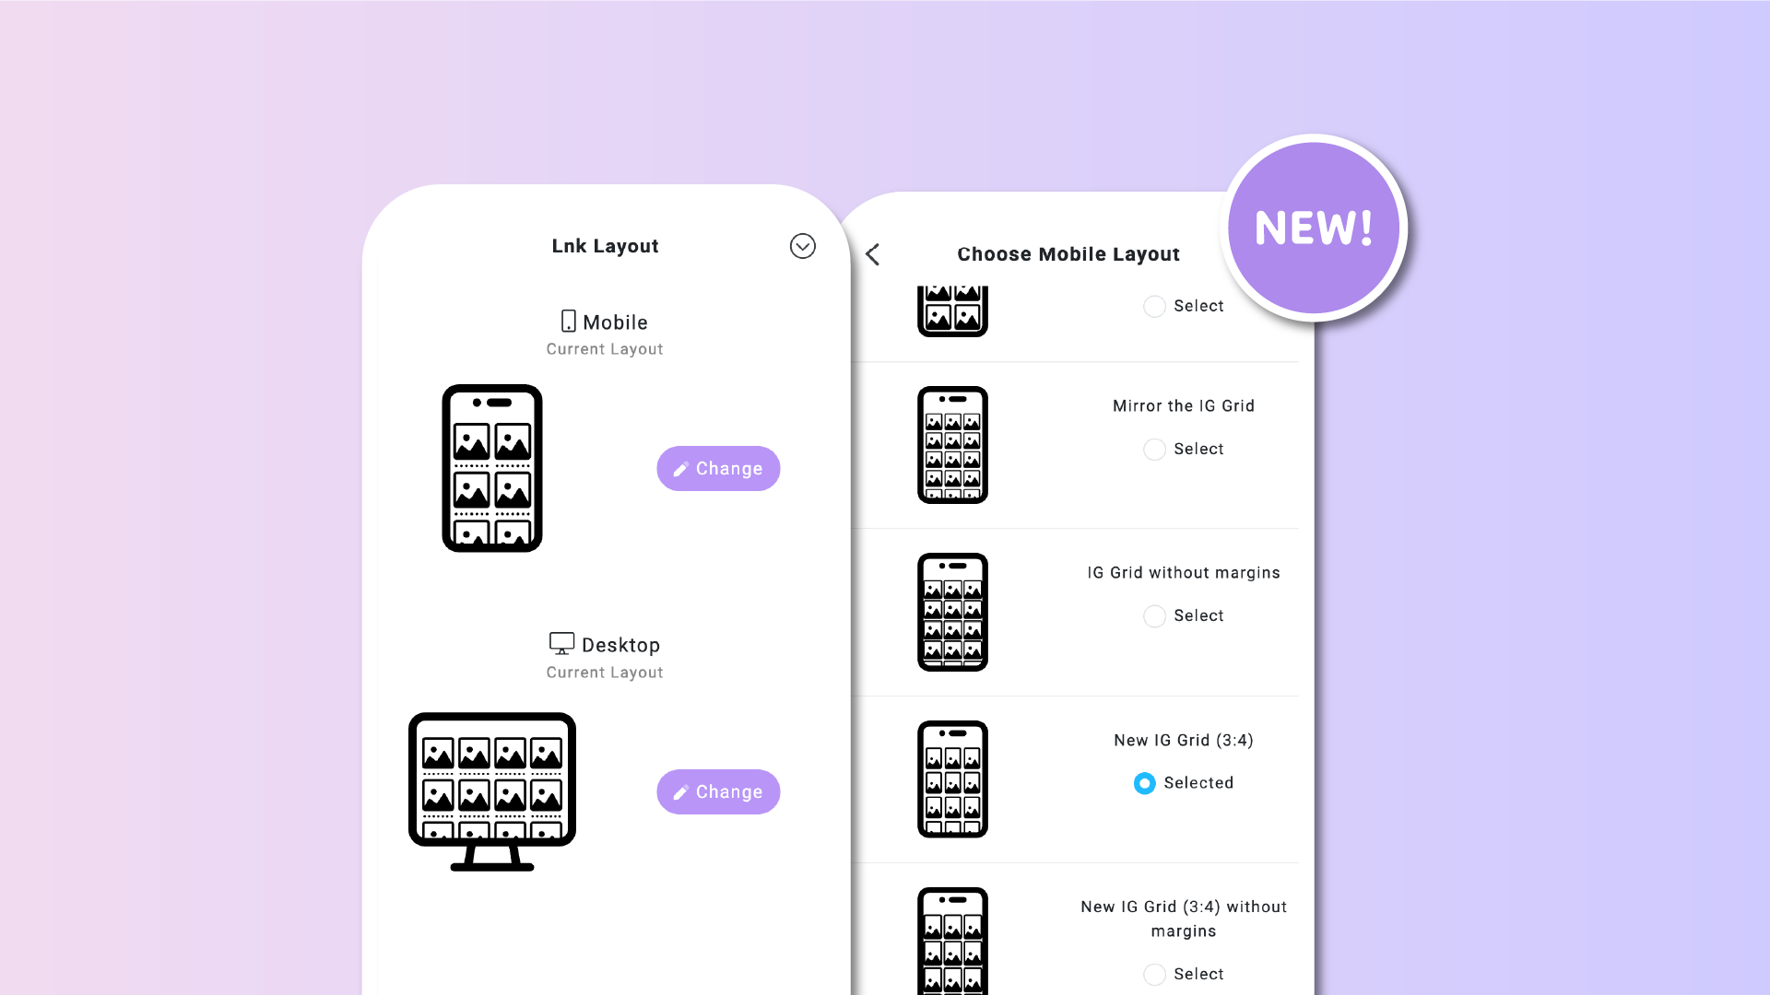Expand the Lnk Layout dropdown chevron
Image resolution: width=1770 pixels, height=995 pixels.
click(x=800, y=247)
